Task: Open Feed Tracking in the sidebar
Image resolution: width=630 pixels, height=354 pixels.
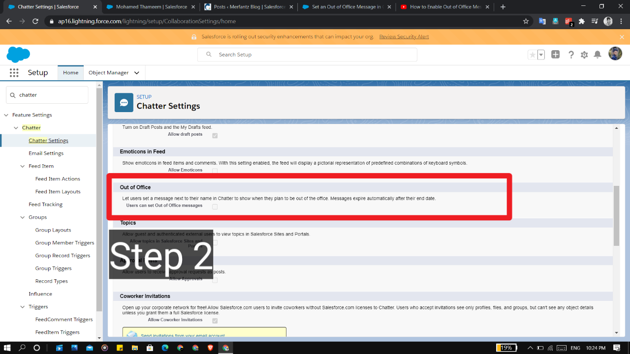Action: (45, 205)
